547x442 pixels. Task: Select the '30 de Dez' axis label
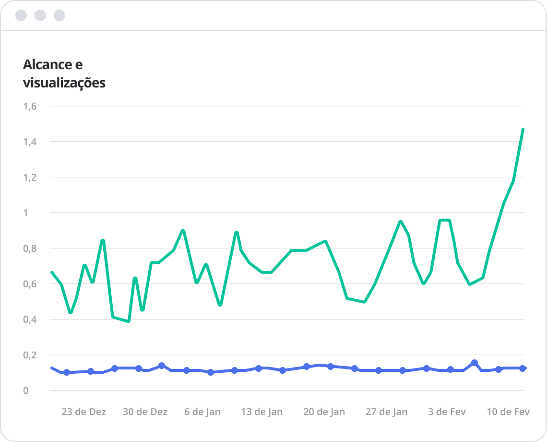coord(145,412)
